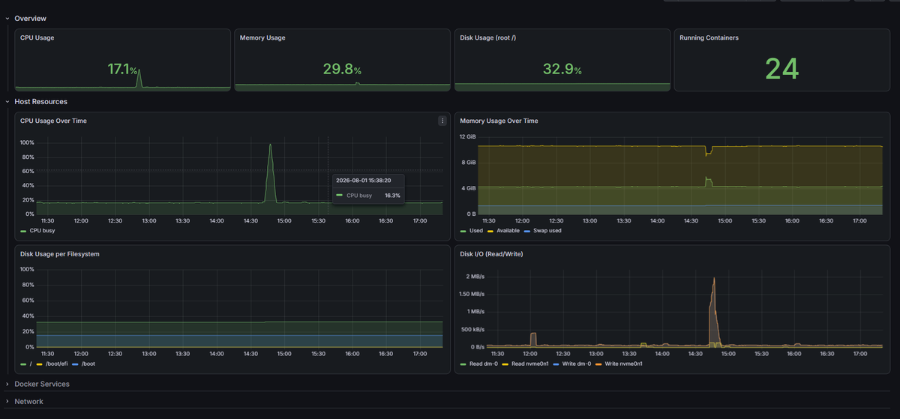This screenshot has height=419, width=900.
Task: Click the CPU Usage stat sparkline spike
Action: click(x=139, y=77)
